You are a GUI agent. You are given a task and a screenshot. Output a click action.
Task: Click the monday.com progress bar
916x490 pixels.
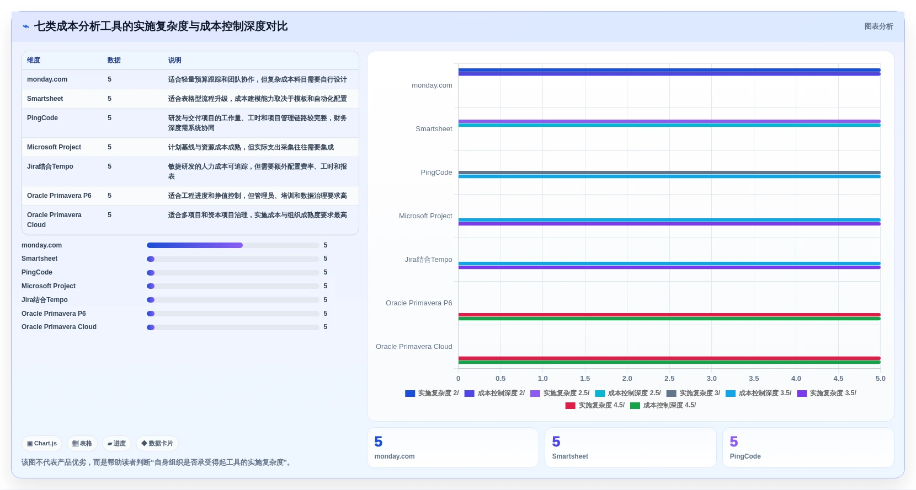pyautogui.click(x=233, y=245)
